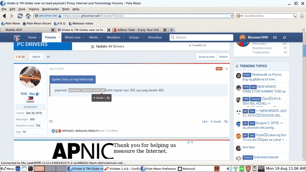This screenshot has width=306, height=172.
Task: Jump to the last page with double-arrow icon
Action: click(x=48, y=57)
